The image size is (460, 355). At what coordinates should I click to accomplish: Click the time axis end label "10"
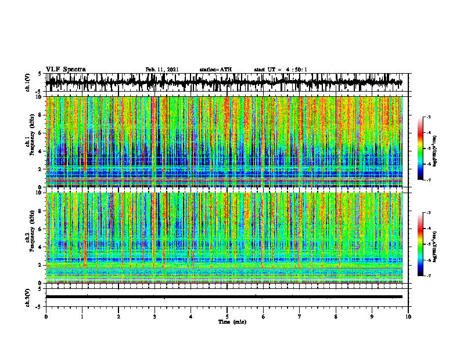[408, 317]
